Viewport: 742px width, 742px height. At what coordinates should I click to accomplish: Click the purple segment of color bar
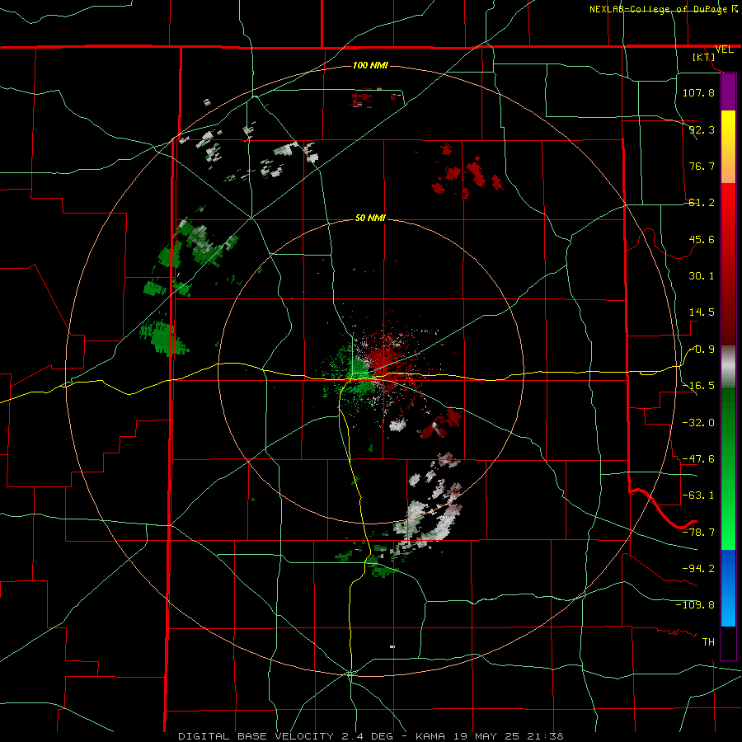728,92
